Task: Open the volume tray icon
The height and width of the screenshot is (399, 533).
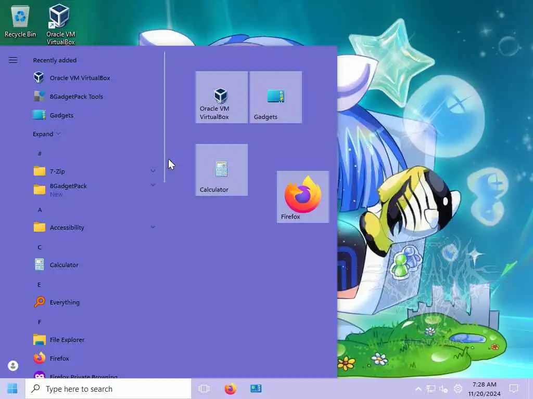Action: point(443,389)
